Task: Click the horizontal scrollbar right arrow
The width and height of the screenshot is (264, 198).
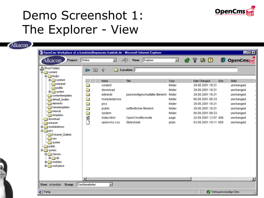Action: click(254, 179)
